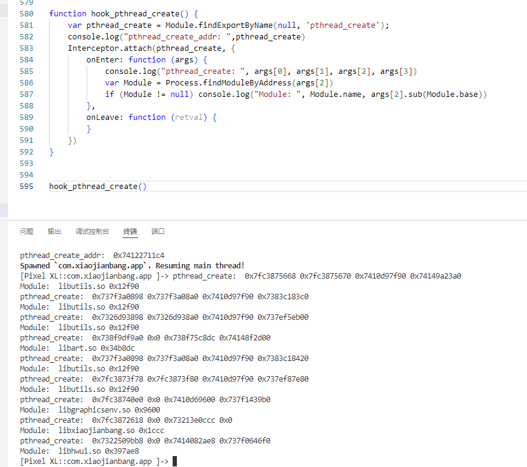The width and height of the screenshot is (527, 467).
Task: Place cursor on hook_pthread_create() call at line 595
Action: (97, 187)
